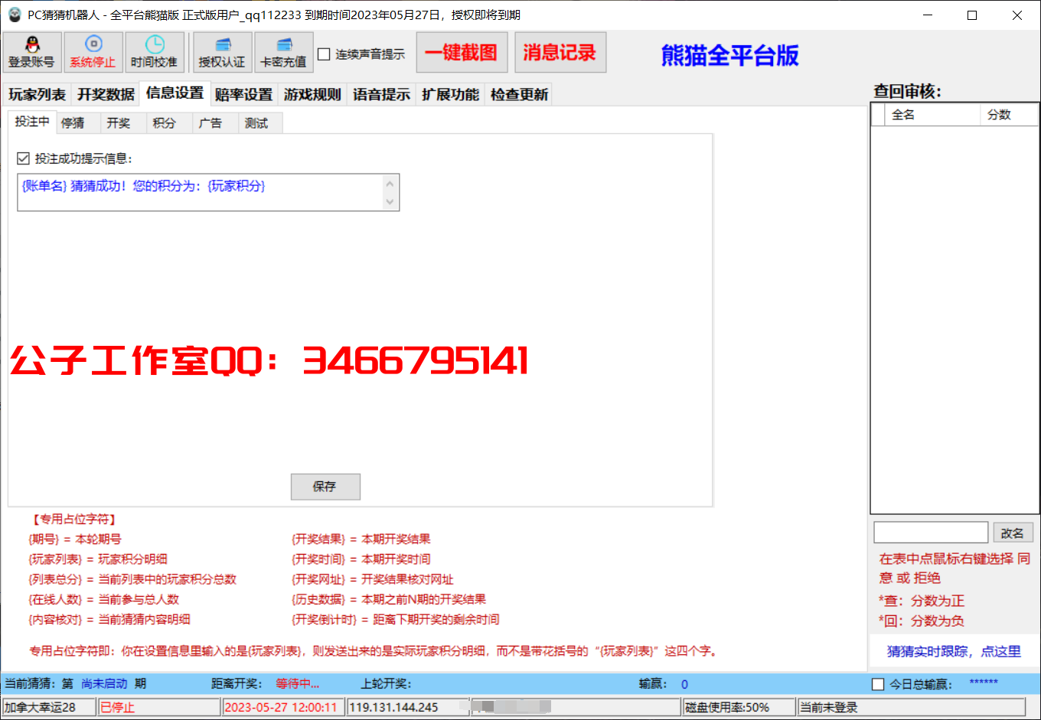Open the 赔率设置 tab
The height and width of the screenshot is (720, 1041).
coord(243,94)
